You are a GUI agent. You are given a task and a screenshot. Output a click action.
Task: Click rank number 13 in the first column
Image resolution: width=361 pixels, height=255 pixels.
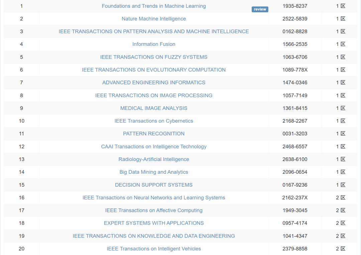[x=22, y=159]
